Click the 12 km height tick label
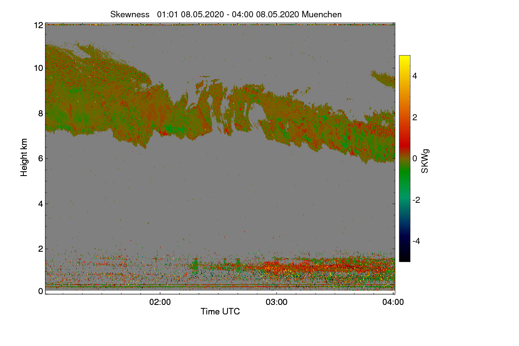Screen dimensions: 519x346 (x=38, y=26)
